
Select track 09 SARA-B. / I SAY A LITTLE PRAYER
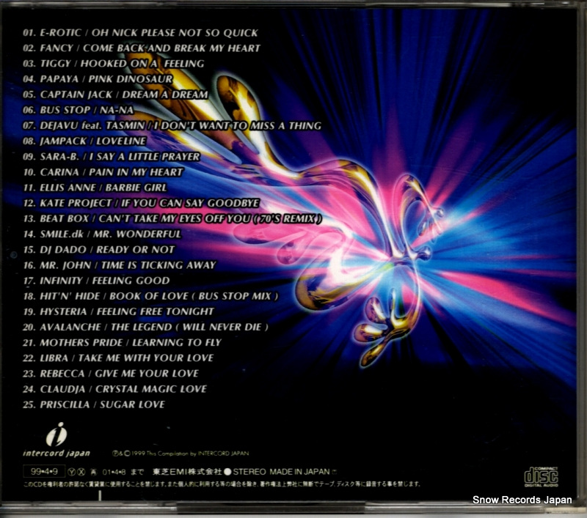tap(112, 157)
